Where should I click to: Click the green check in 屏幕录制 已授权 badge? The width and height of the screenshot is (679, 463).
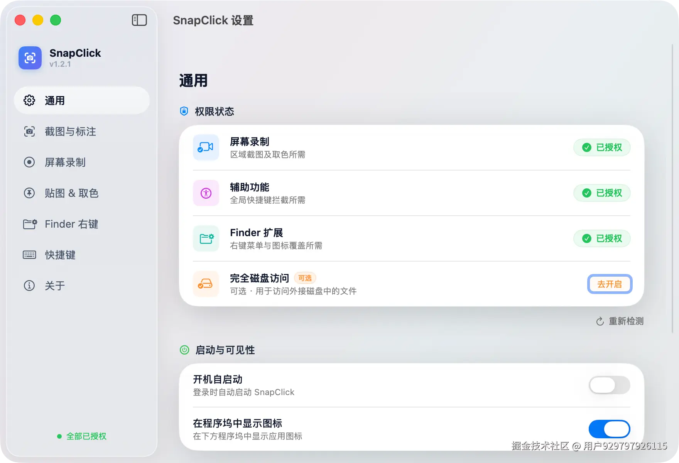tap(587, 147)
